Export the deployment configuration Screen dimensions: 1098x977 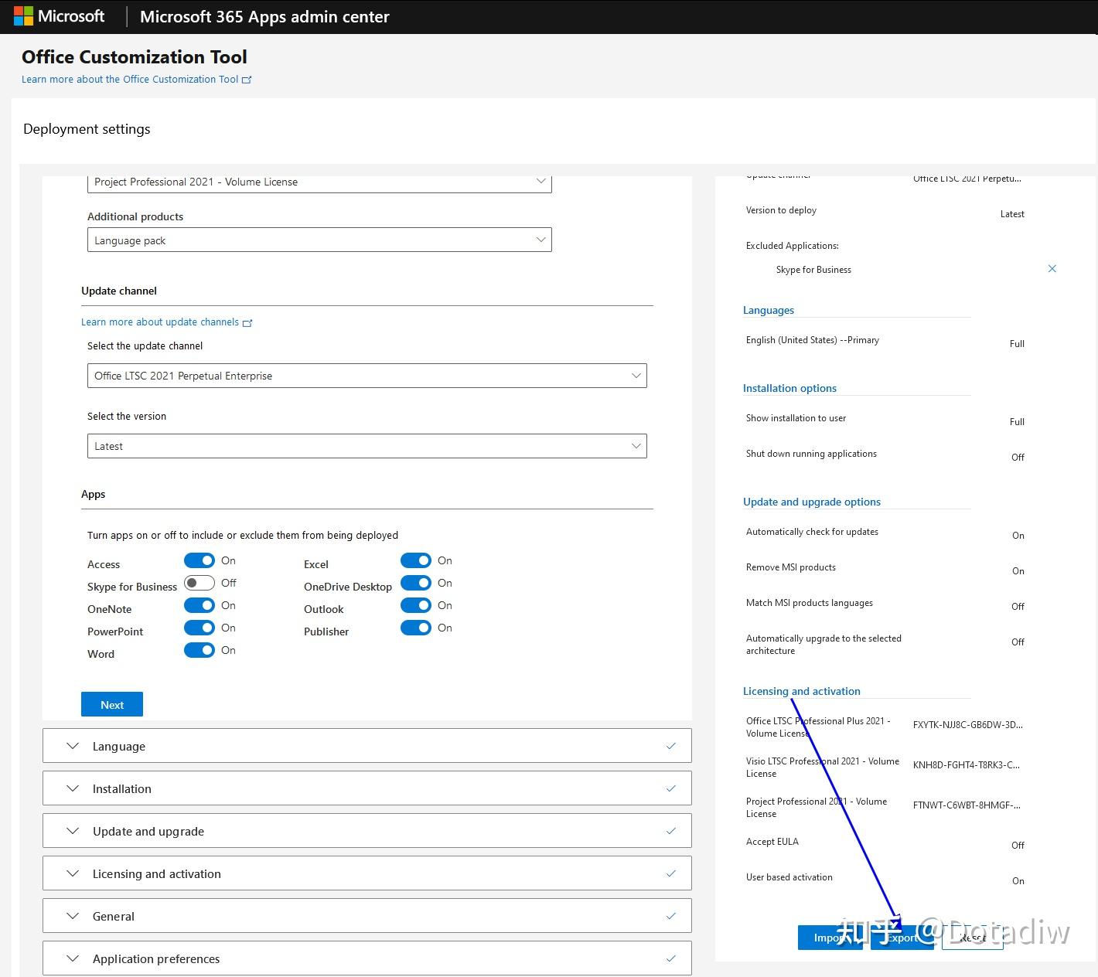902,937
